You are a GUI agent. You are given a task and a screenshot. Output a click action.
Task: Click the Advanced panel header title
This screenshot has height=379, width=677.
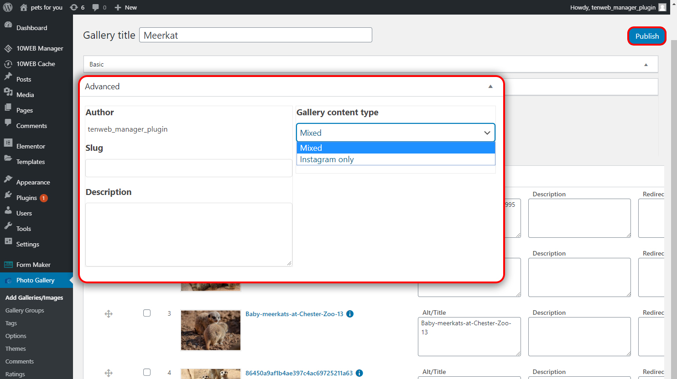click(102, 87)
